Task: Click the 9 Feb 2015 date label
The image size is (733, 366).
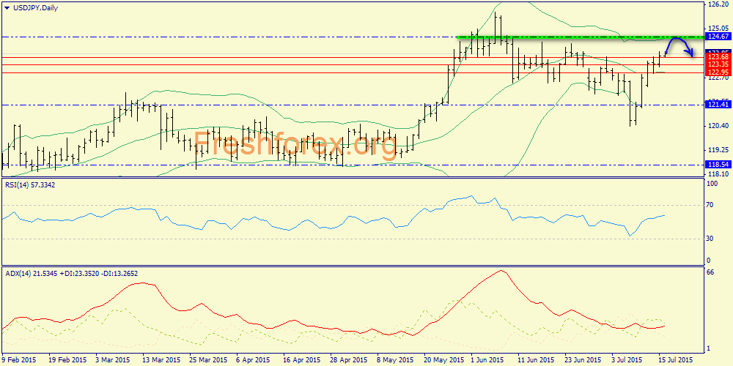Action: pos(19,360)
